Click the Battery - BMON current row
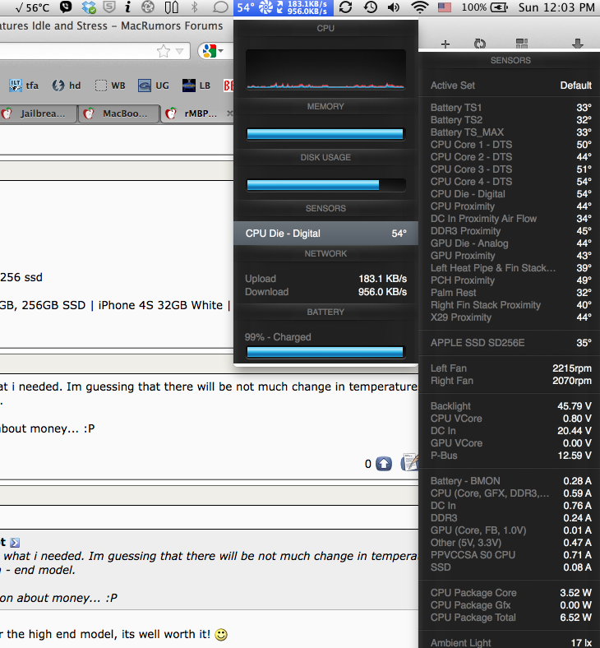Viewport: 600px width, 648px height. (510, 481)
